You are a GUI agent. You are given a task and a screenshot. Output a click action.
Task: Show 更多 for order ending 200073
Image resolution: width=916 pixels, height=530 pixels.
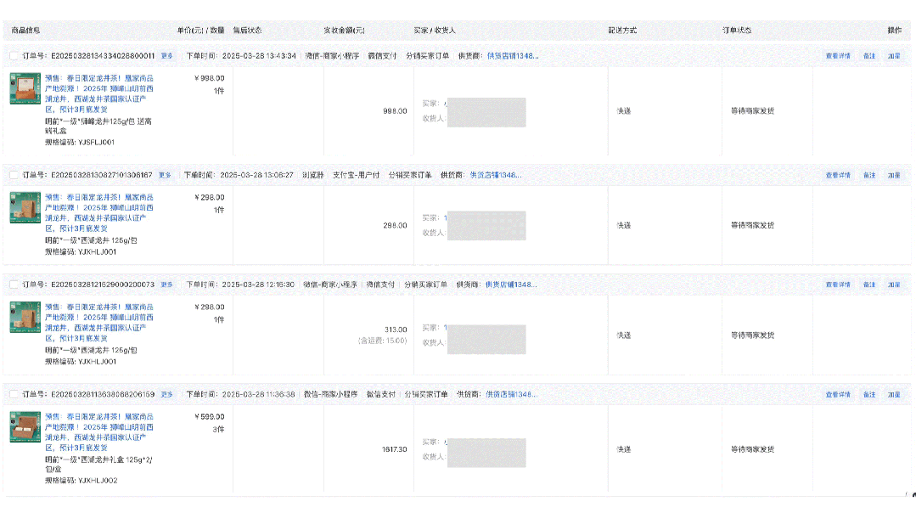point(167,285)
